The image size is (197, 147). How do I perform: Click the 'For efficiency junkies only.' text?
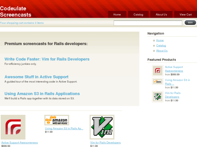click(x=21, y=64)
